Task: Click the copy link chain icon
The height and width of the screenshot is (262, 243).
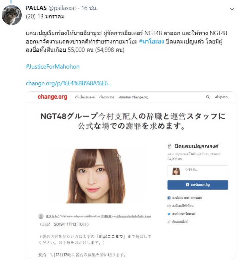Action: point(169,222)
